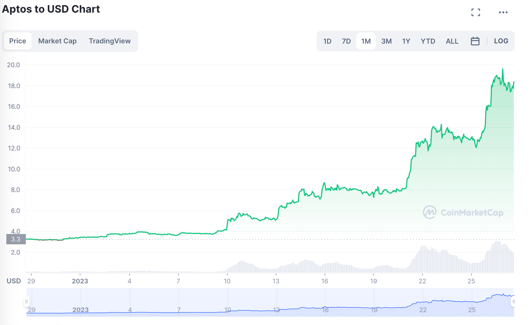Open the calendar date range picker
Screen dimensions: 532x325
point(475,41)
